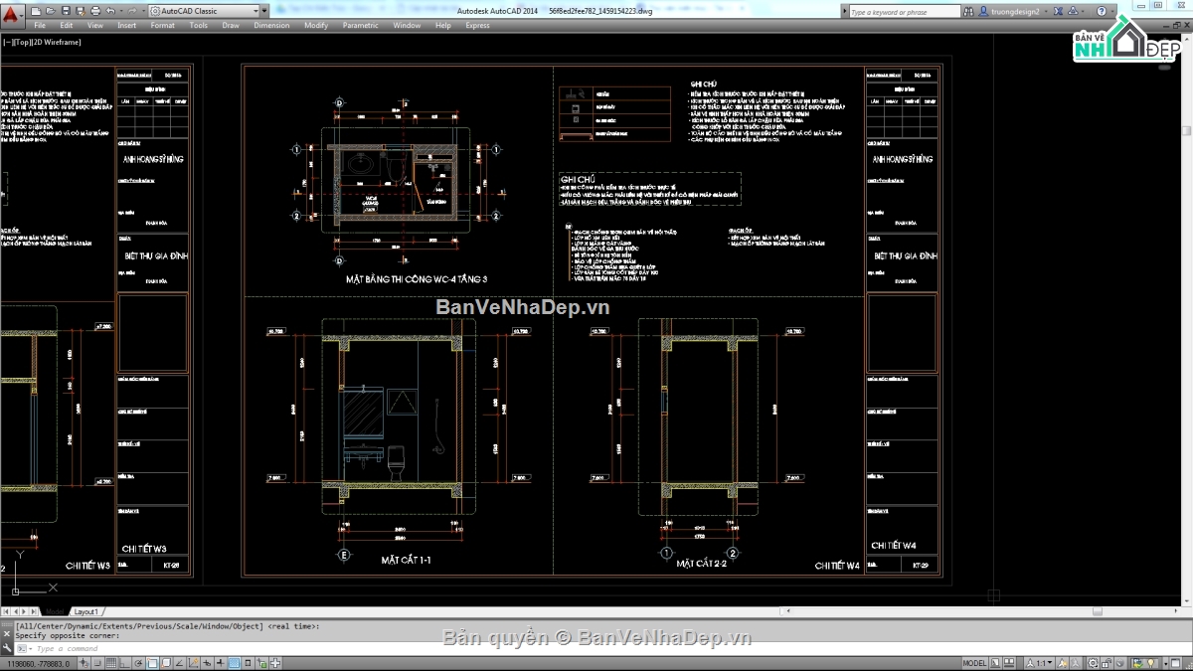Switch to the Layout1 tab
Screen dimensions: 1193x671
86,611
